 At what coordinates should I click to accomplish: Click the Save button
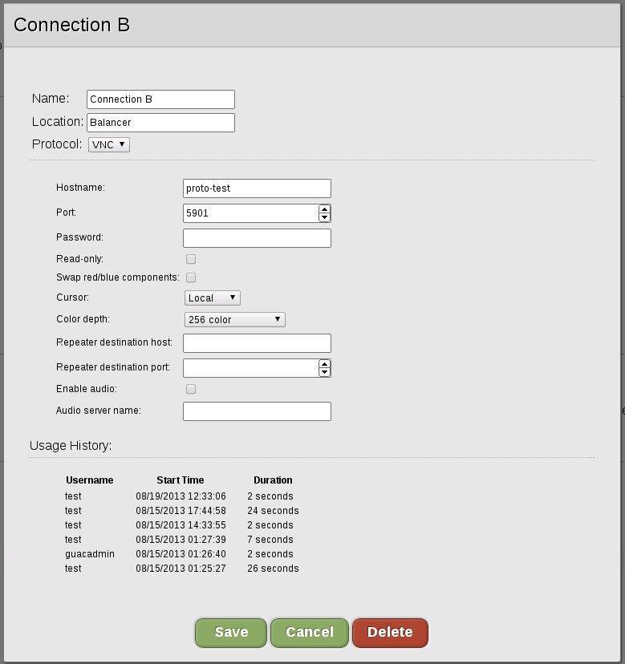(231, 632)
